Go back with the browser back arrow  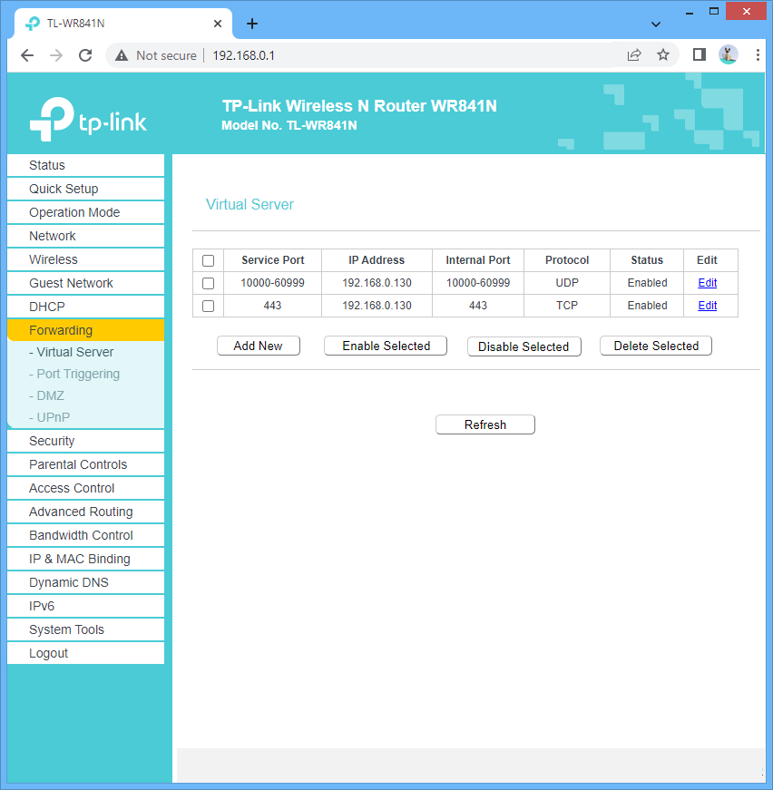pos(27,55)
